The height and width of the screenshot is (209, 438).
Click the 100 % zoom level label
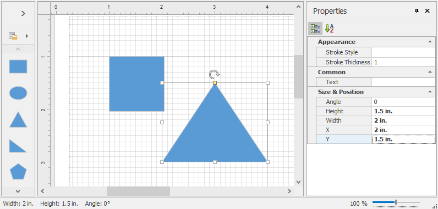(x=359, y=204)
